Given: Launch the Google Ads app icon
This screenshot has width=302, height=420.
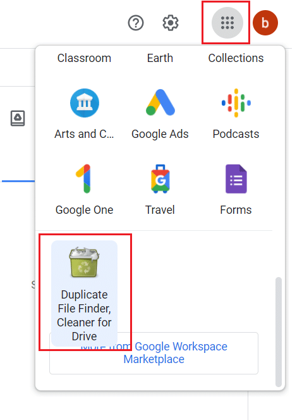Looking at the screenshot, I should point(160,102).
